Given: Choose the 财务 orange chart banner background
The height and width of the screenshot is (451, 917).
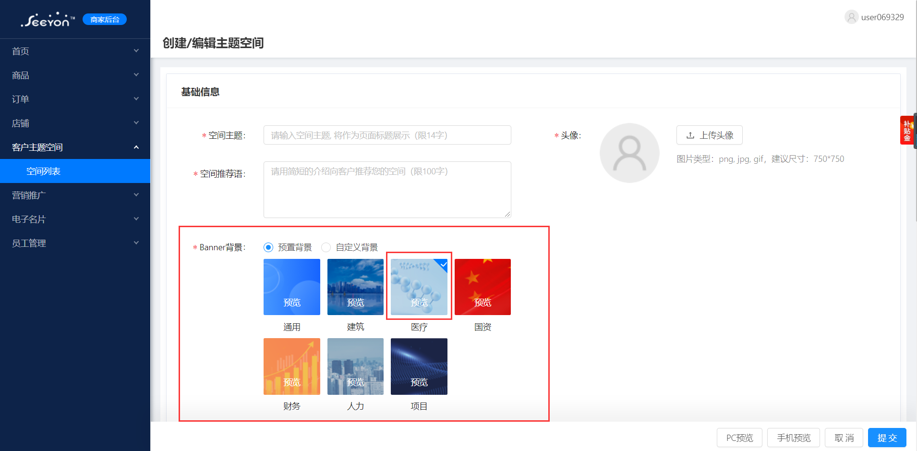Looking at the screenshot, I should 292,366.
